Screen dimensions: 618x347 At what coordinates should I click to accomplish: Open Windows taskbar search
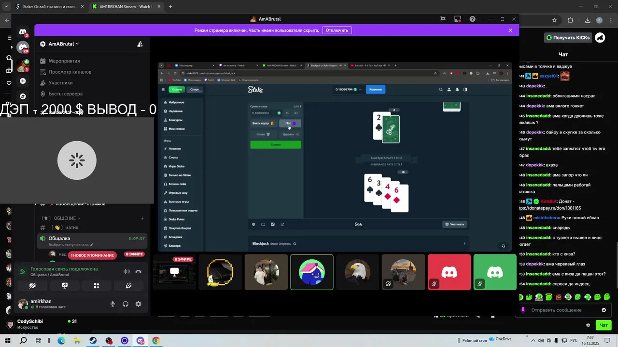click(23, 341)
